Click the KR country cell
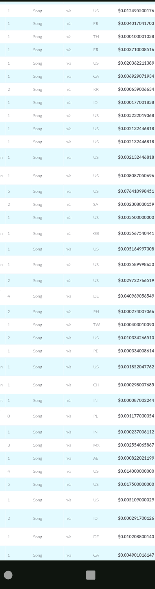 [96, 89]
